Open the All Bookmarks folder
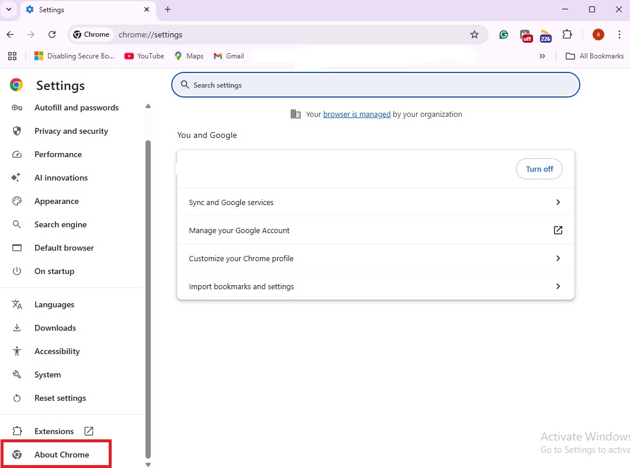Viewport: 630px width, 468px height. (595, 56)
